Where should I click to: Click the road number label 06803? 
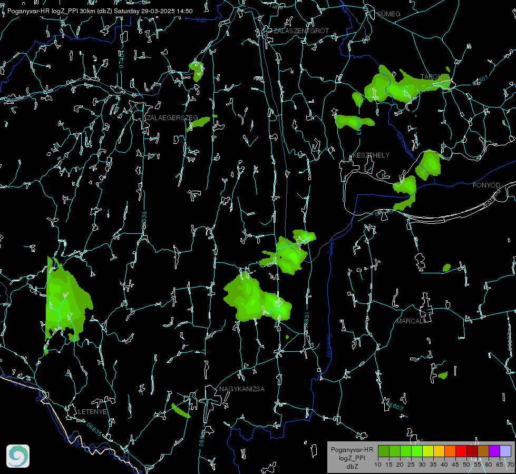pos(394,405)
